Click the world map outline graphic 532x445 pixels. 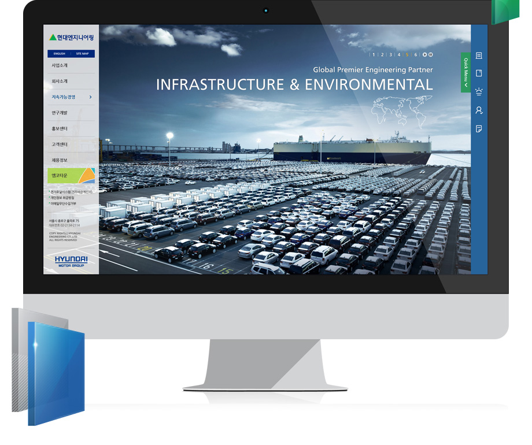point(402,112)
